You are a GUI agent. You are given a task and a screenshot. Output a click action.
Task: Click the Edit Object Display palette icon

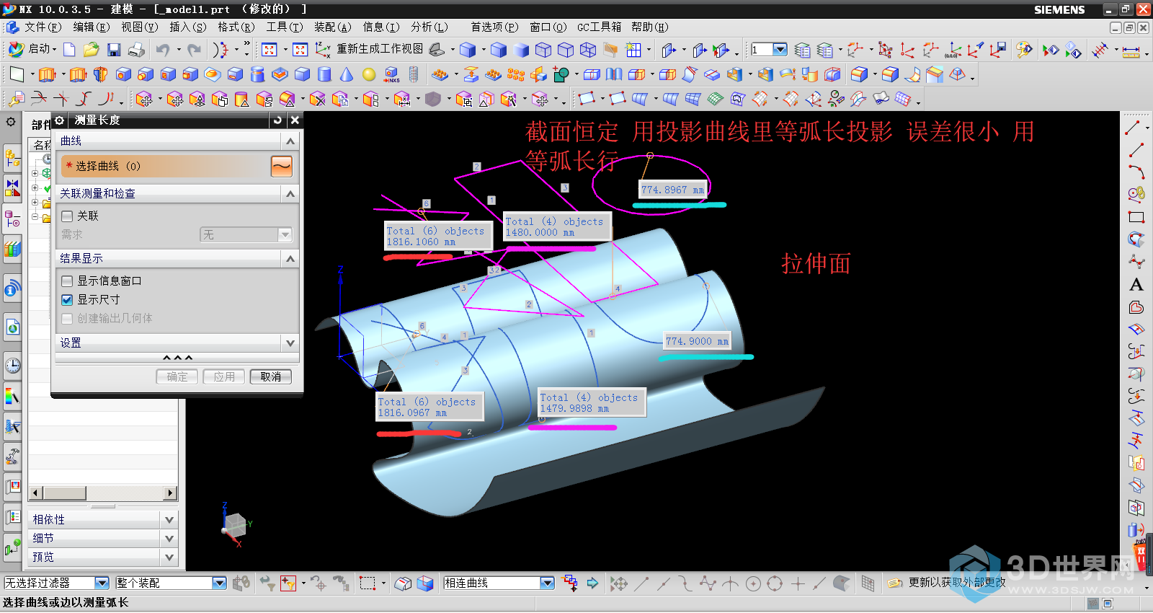coord(1024,49)
